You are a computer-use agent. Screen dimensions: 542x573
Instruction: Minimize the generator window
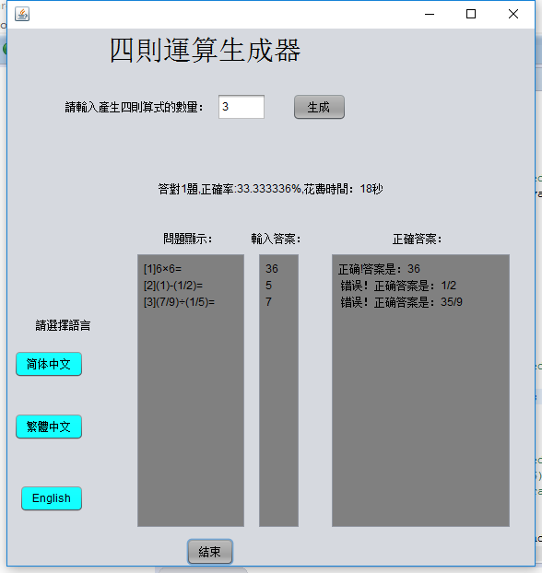430,14
